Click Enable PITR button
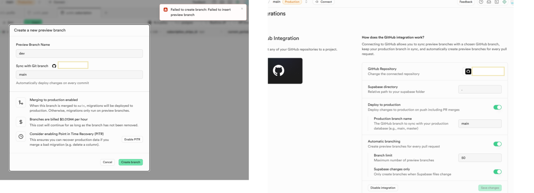 [132, 139]
